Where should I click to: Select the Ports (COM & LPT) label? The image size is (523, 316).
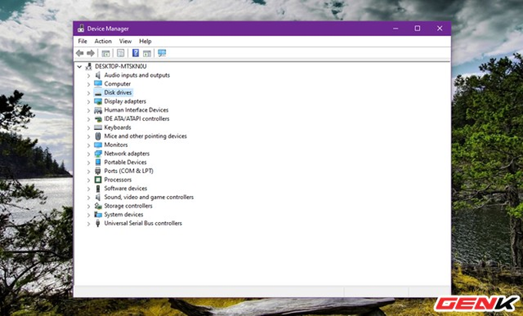coord(128,171)
